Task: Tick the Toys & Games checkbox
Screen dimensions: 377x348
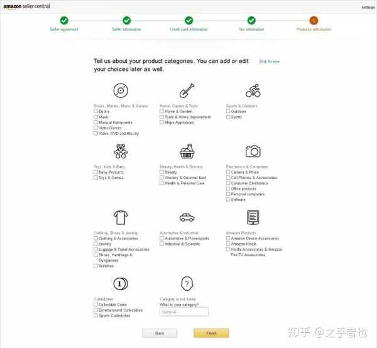Action: [96, 178]
